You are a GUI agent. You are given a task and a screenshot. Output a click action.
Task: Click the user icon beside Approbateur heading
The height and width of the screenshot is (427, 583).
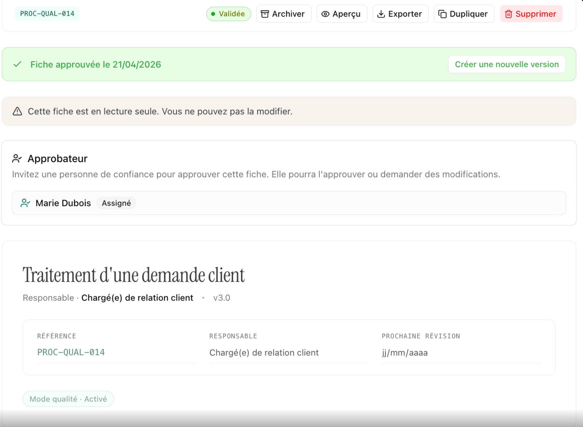click(x=17, y=159)
